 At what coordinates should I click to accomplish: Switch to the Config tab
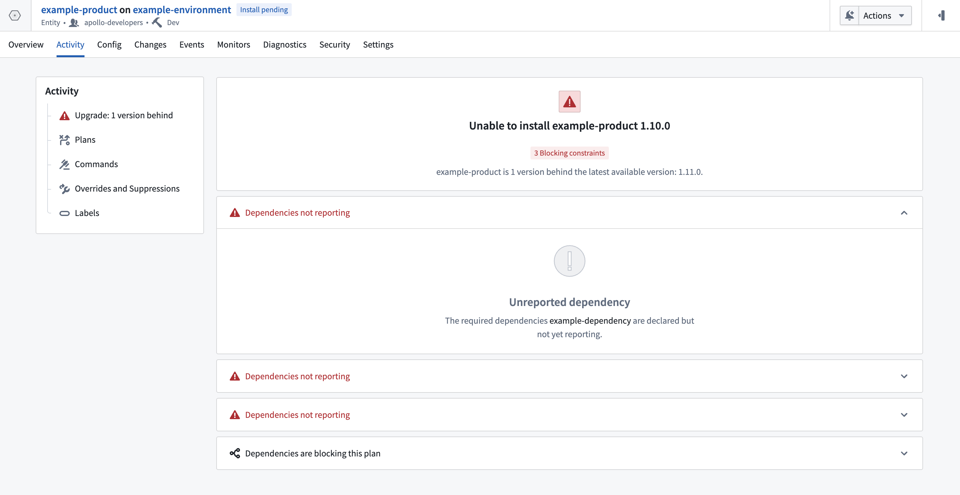[x=109, y=44]
